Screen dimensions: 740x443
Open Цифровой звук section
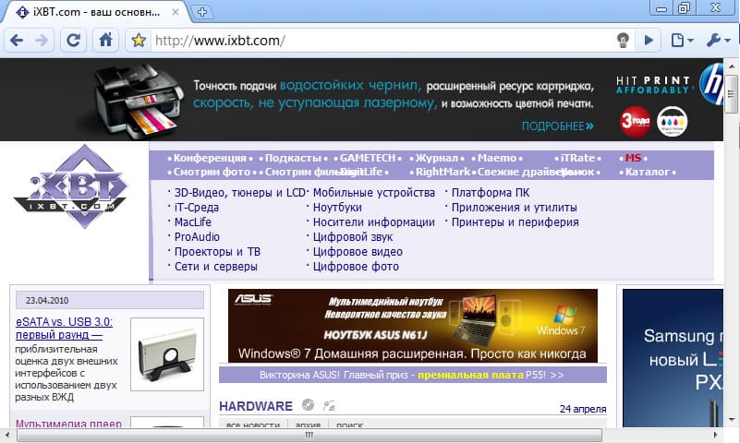click(353, 236)
